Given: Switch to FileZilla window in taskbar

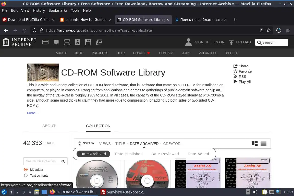Looking at the screenshot, I should 124,192.
